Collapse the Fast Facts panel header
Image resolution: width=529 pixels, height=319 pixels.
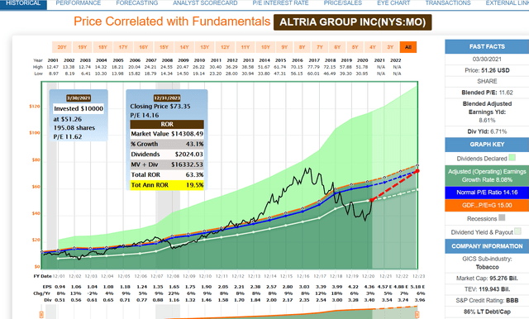(x=487, y=46)
